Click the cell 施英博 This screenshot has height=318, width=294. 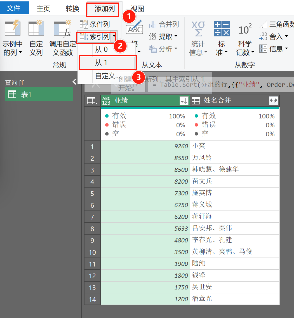coord(235,193)
